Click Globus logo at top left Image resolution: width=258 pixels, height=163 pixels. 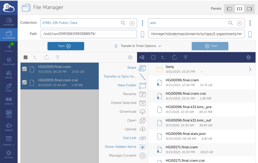9,8
